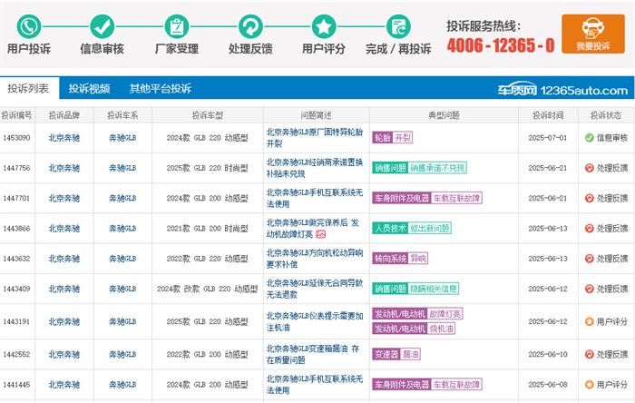Open complaint 方向机松动异响要求补偿

pos(315,259)
